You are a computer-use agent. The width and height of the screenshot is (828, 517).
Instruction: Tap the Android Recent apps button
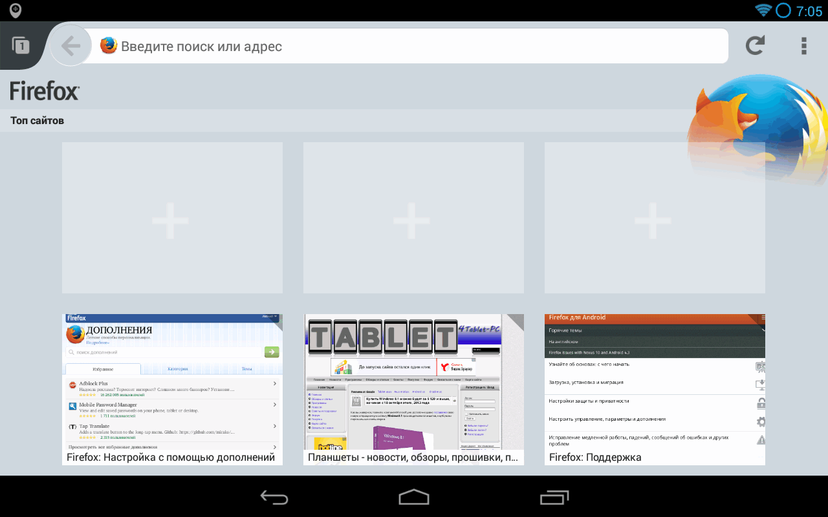click(x=554, y=496)
